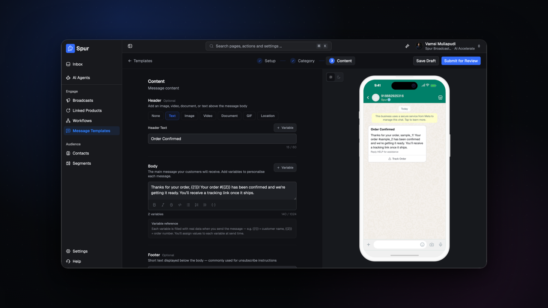This screenshot has height=308, width=548.
Task: Open Inbox from the sidebar
Action: point(92,64)
